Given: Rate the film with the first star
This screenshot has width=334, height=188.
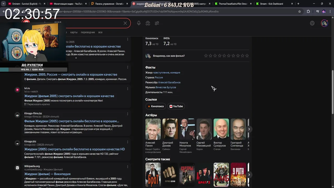Looking at the screenshot, I should pyautogui.click(x=206, y=56).
